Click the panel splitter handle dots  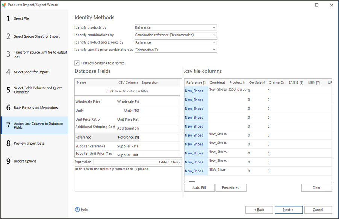point(183,132)
